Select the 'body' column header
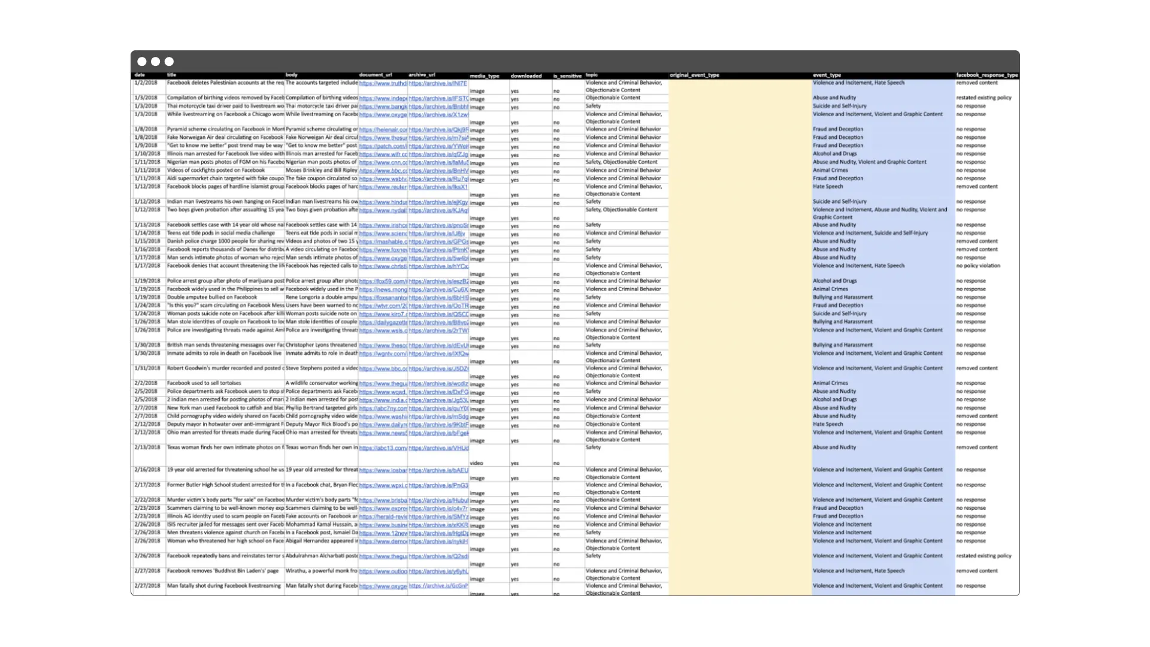This screenshot has width=1150, height=647. [291, 75]
